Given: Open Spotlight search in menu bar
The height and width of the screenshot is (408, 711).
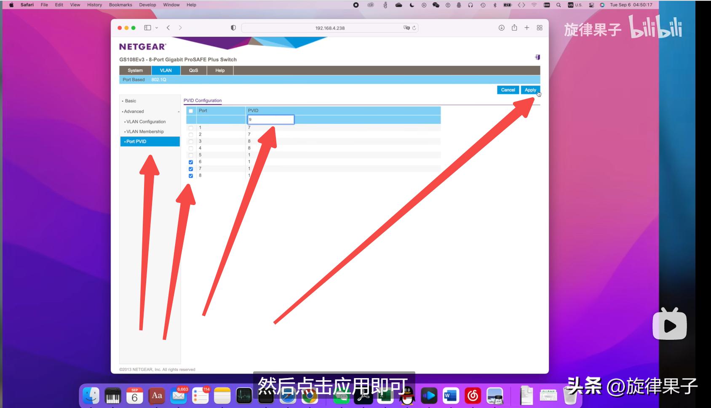Looking at the screenshot, I should pyautogui.click(x=559, y=5).
